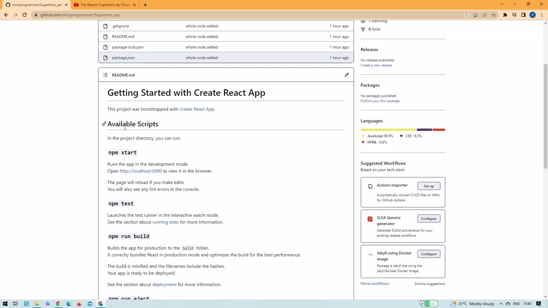The image size is (548, 308).
Task: Select the minsprogrammer/Superhero_api tab
Action: [36, 5]
